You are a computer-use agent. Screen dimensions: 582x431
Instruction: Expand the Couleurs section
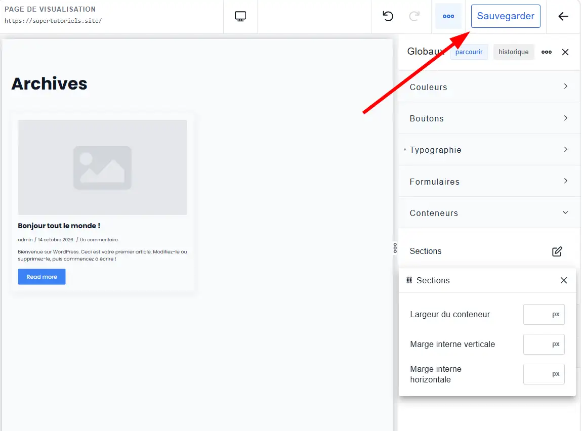(489, 87)
